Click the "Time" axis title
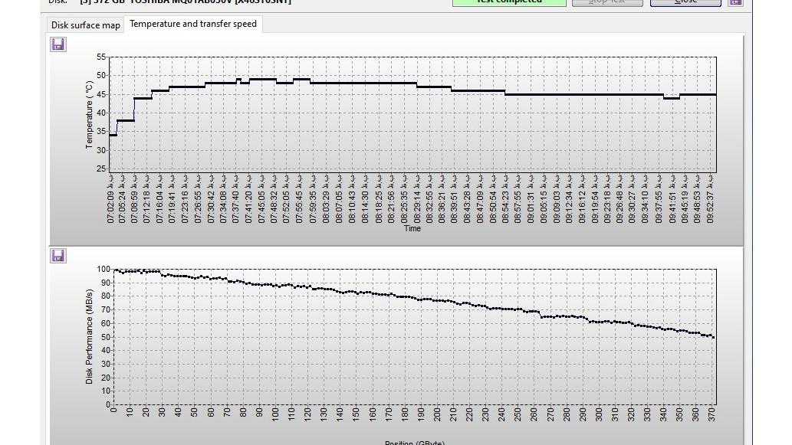 tap(412, 228)
